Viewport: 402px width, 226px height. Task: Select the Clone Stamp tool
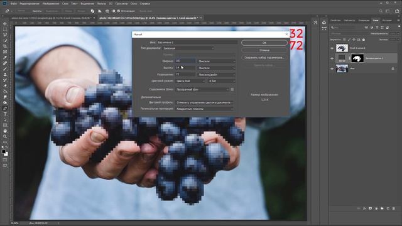(5, 74)
